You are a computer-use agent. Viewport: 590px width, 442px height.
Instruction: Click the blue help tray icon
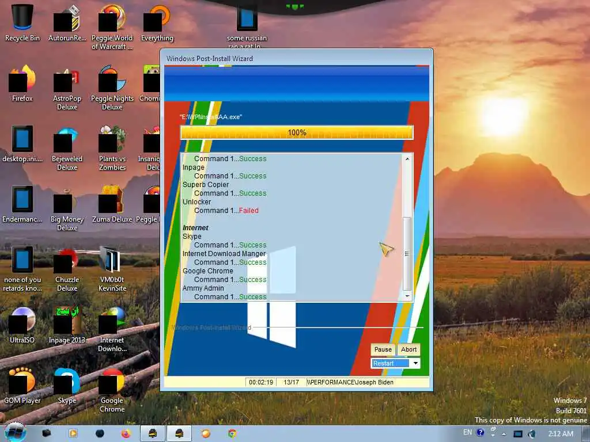tap(480, 433)
